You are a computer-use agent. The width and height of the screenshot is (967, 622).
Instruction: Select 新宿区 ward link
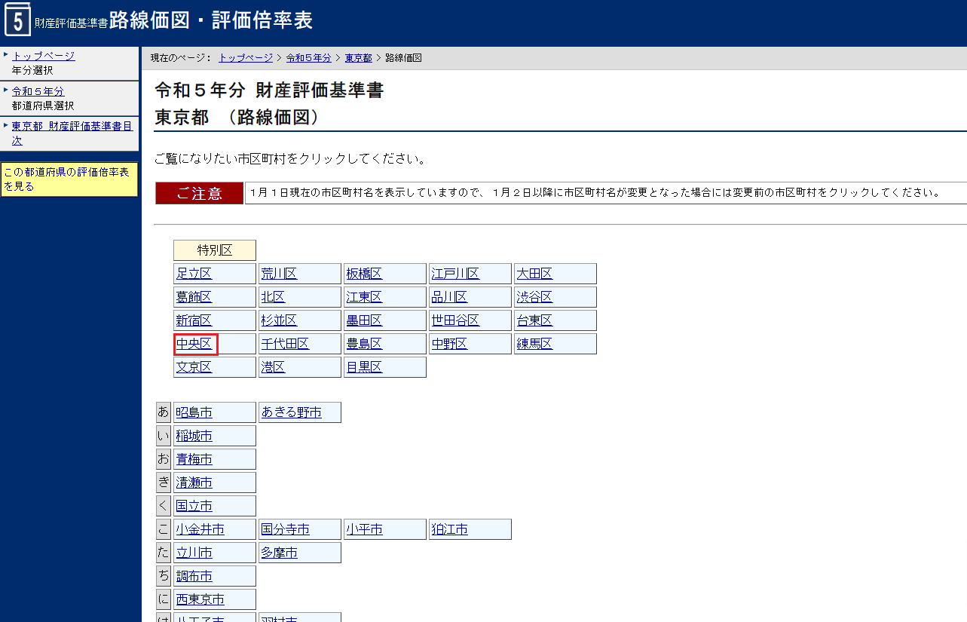pos(194,320)
